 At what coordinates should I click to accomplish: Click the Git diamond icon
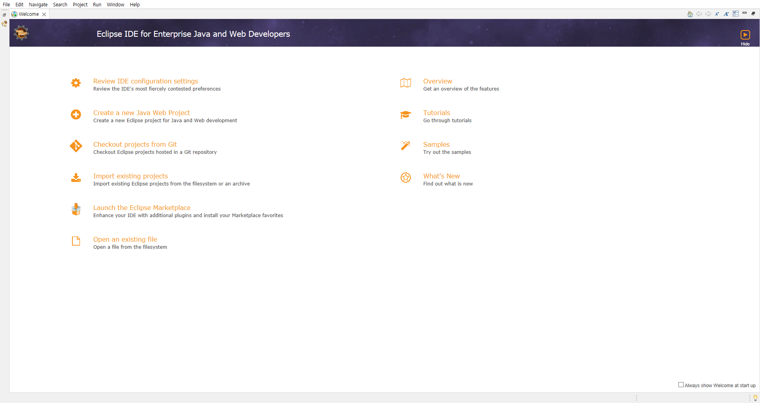click(x=76, y=146)
